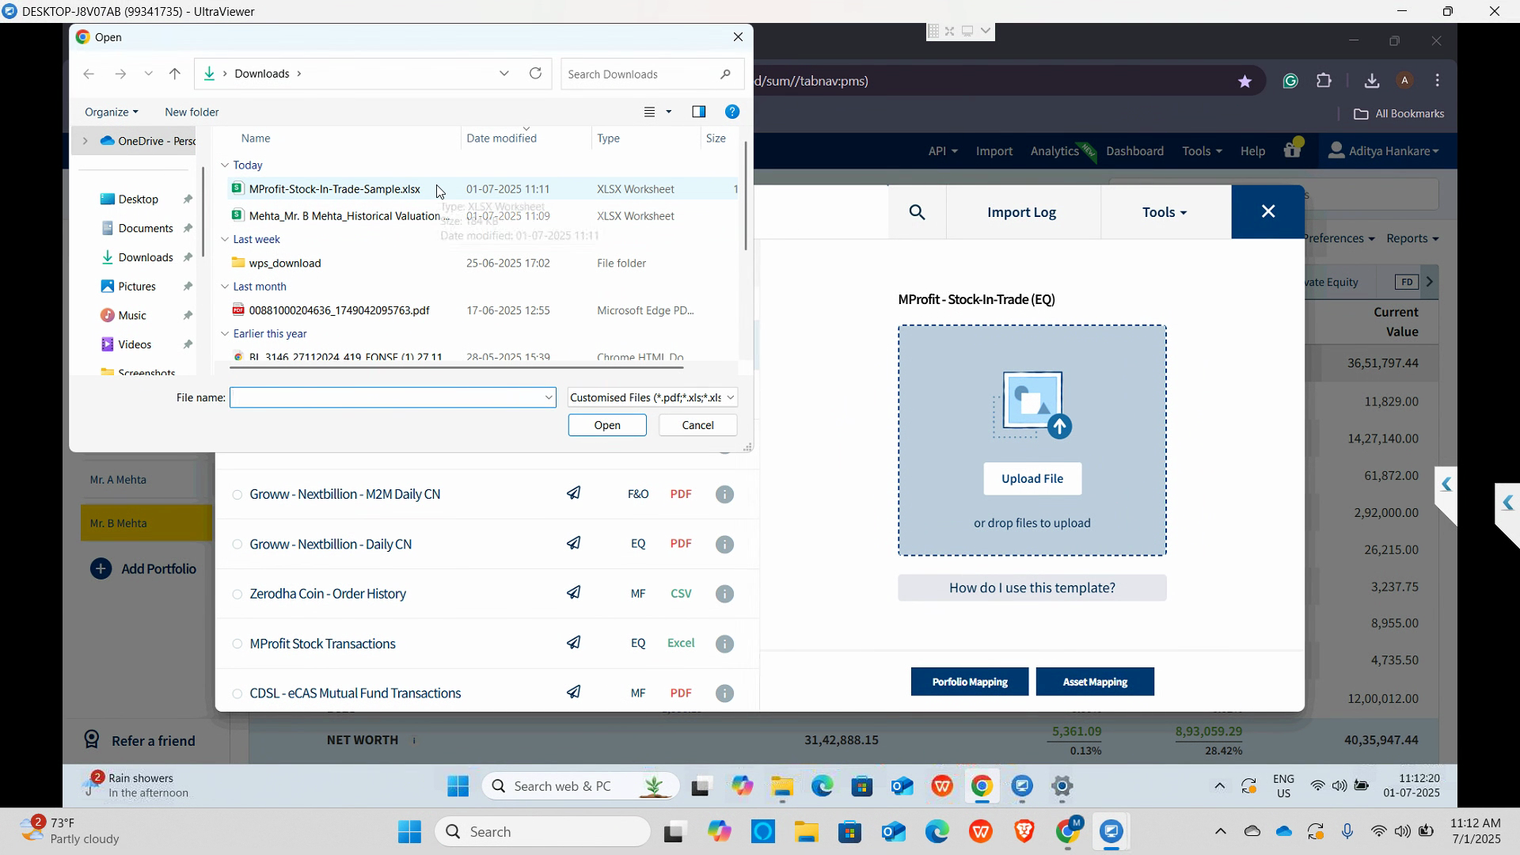The image size is (1520, 855).
Task: Open Organize dropdown in file dialog
Action: coord(112,112)
